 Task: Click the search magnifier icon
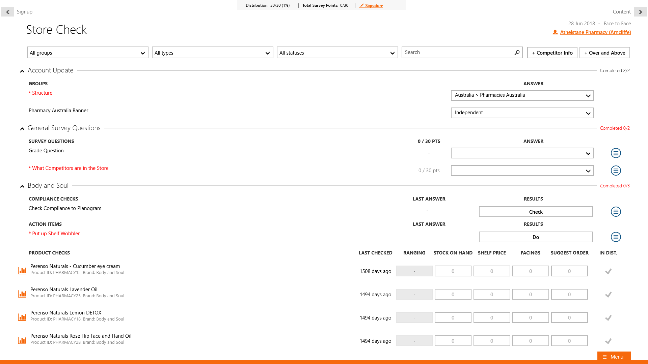point(517,53)
